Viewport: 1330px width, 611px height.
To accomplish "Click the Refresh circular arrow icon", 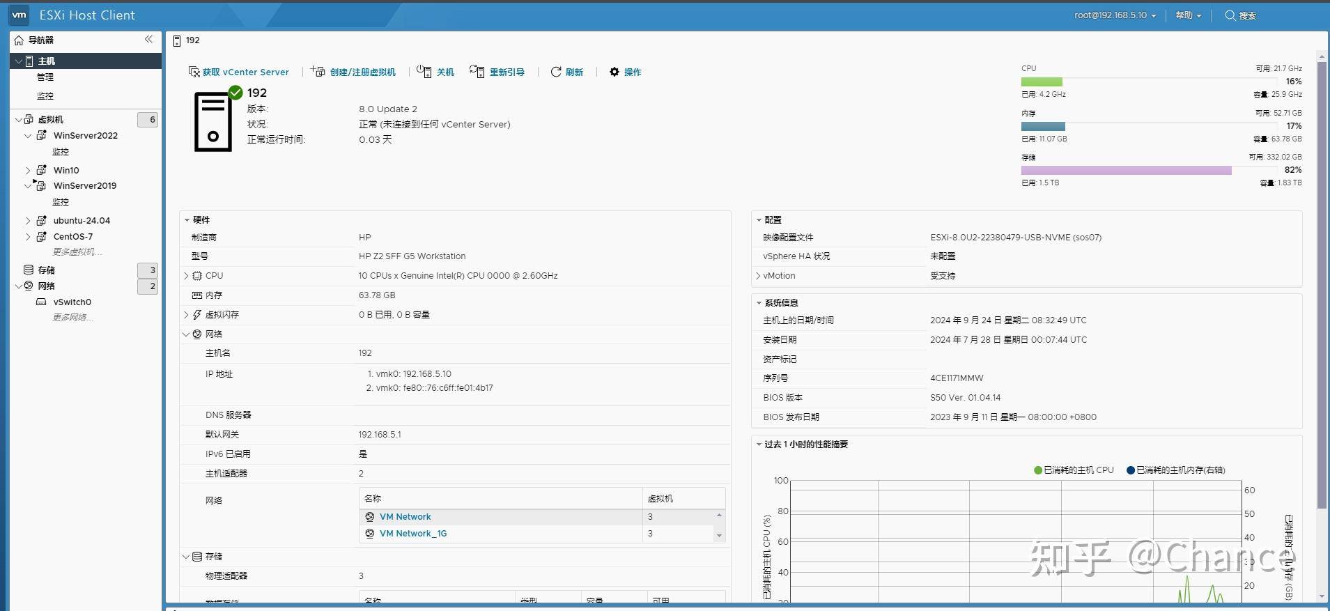I will point(556,72).
